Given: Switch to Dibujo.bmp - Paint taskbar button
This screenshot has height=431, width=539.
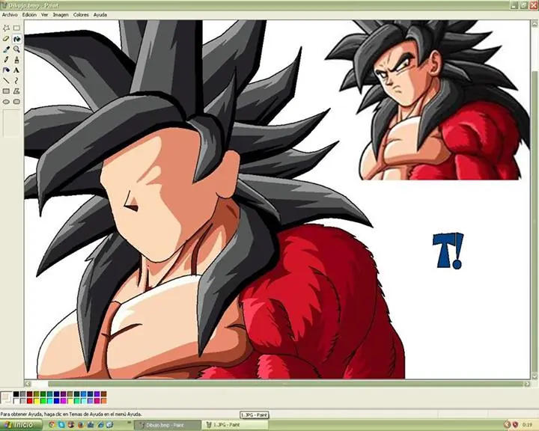Looking at the screenshot, I should (x=167, y=425).
